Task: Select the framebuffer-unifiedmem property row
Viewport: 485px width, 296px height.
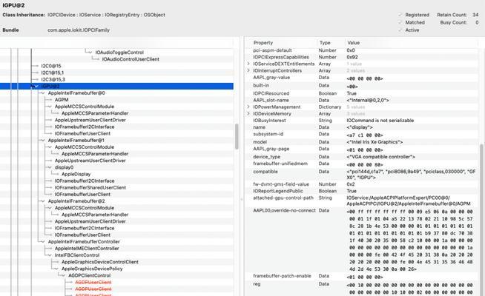Action: [x=362, y=164]
